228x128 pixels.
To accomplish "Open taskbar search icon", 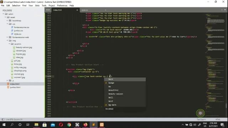I will [x=12, y=125].
